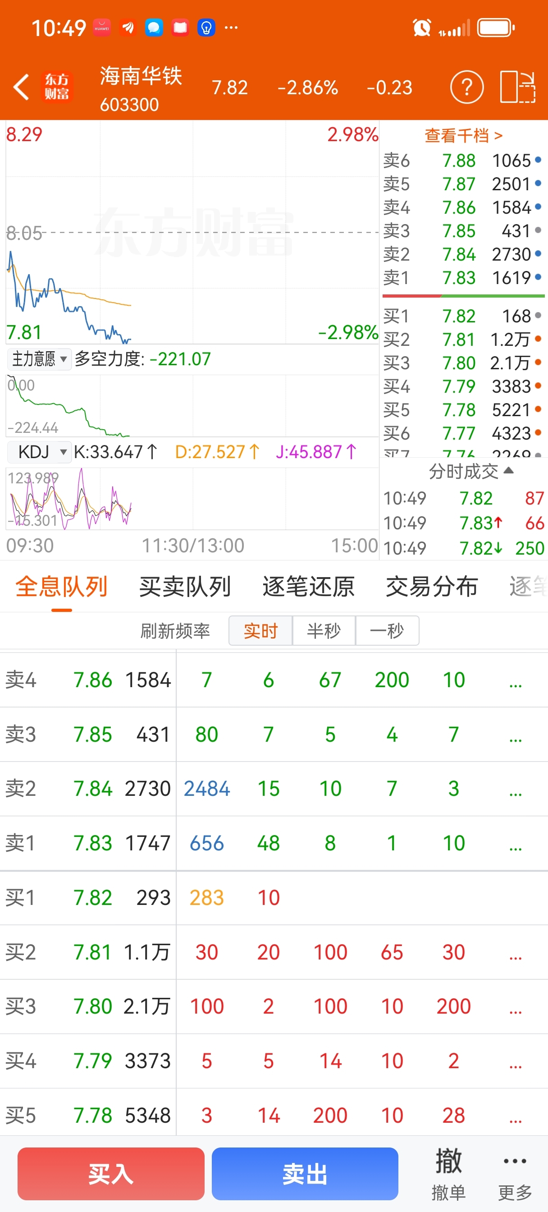Switch to 全息队列 tab
Screen dimensions: 548x1212
tap(62, 587)
